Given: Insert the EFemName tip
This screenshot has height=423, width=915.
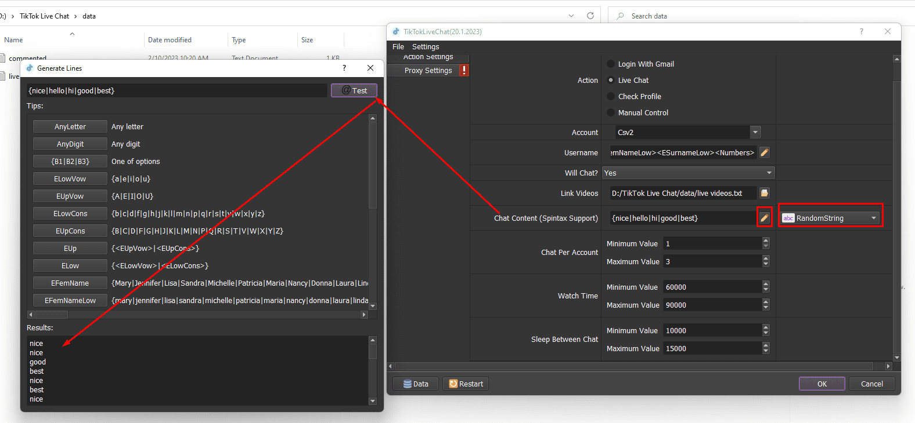Looking at the screenshot, I should tap(70, 283).
